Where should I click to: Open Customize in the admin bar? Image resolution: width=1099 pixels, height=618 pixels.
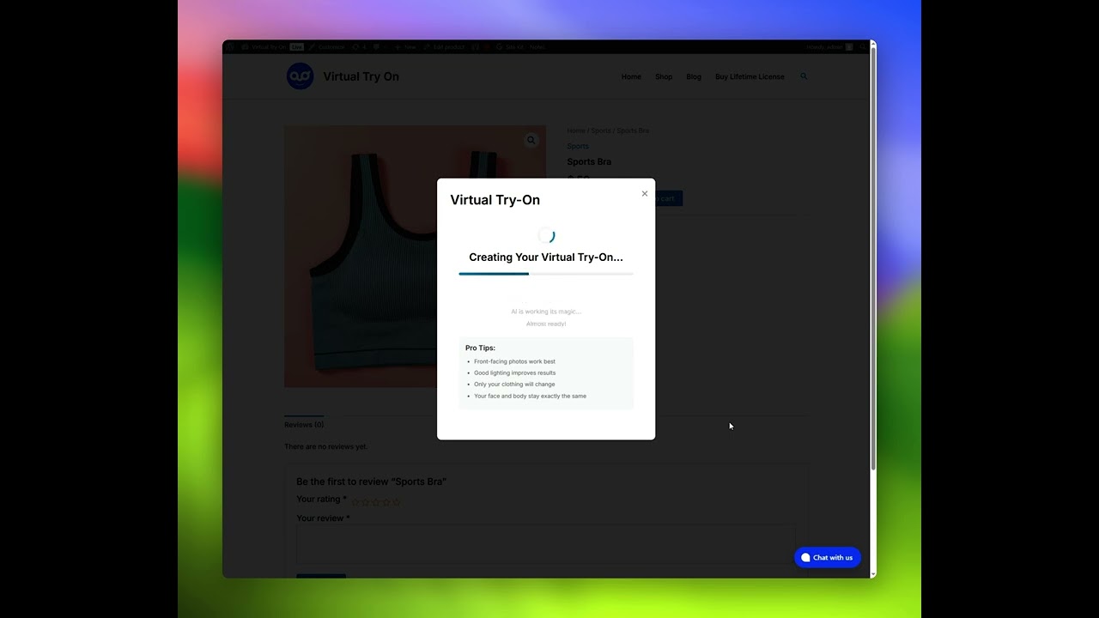point(327,47)
